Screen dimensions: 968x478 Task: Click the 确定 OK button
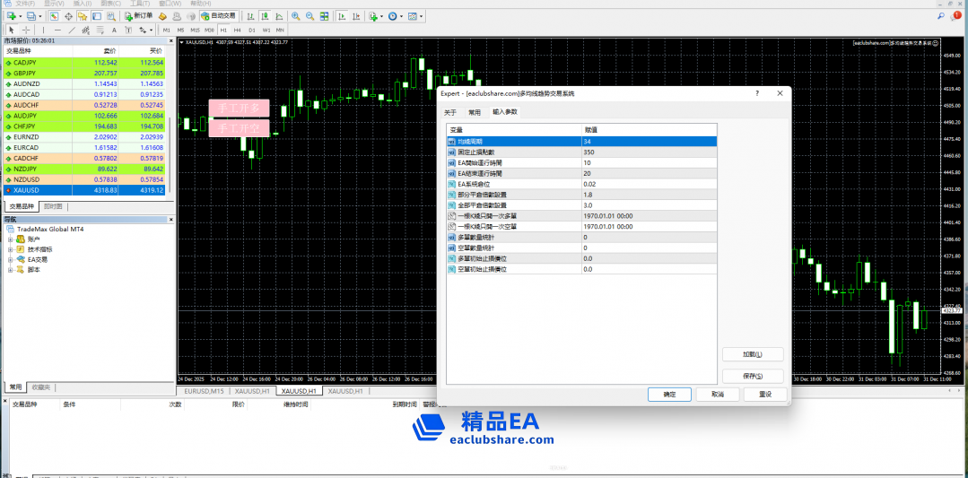point(669,395)
